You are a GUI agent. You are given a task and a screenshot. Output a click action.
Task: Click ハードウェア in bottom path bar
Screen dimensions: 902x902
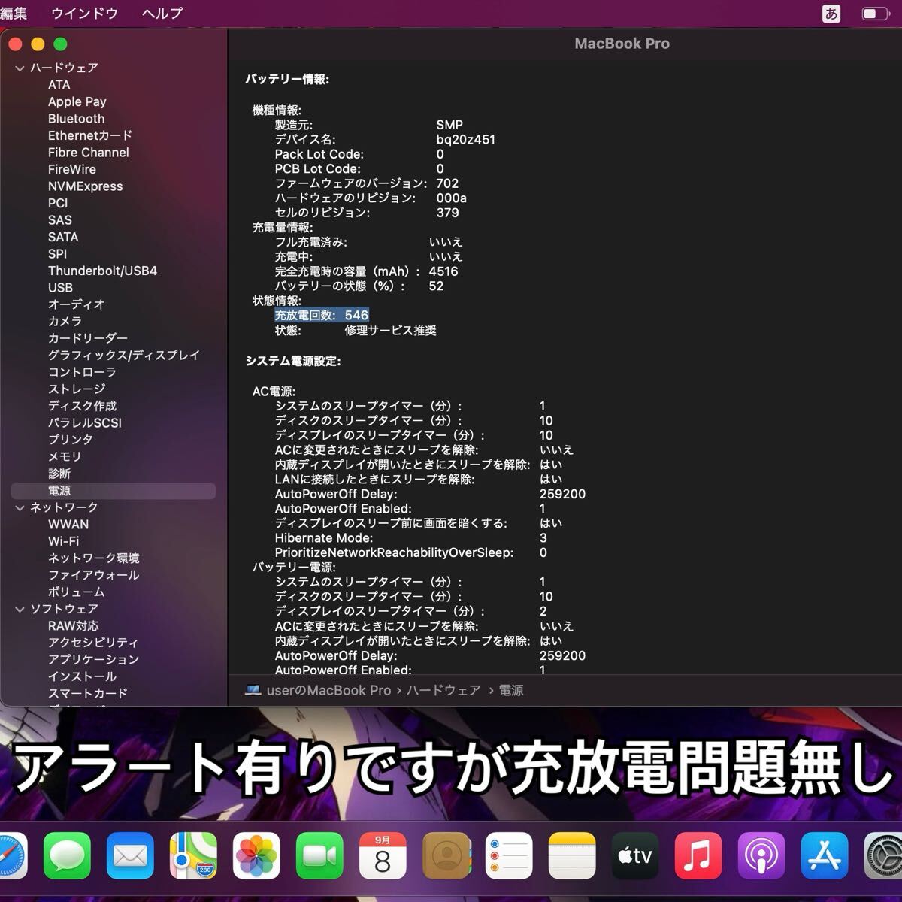tap(443, 690)
